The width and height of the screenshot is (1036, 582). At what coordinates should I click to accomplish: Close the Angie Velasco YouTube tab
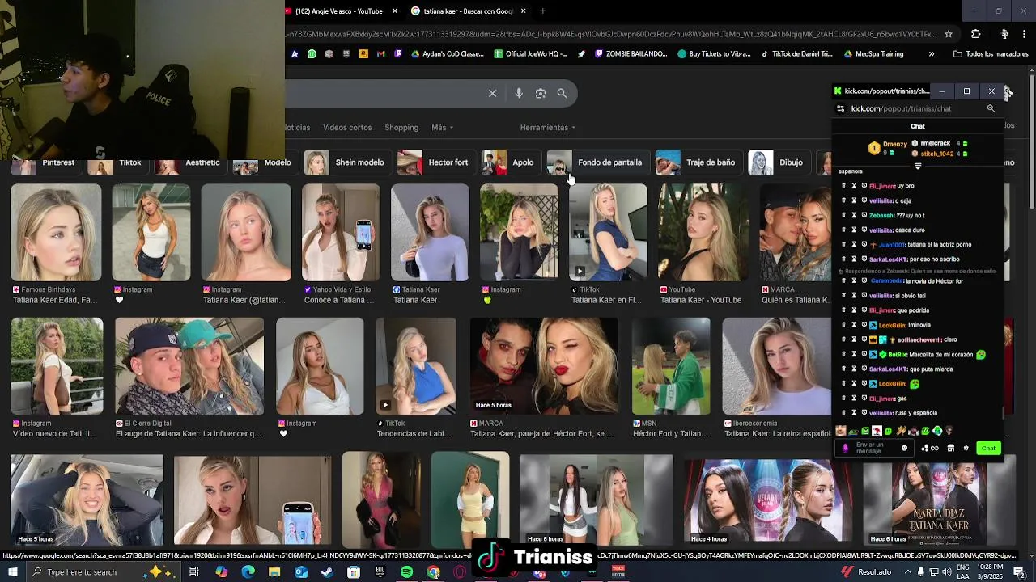[x=395, y=11]
